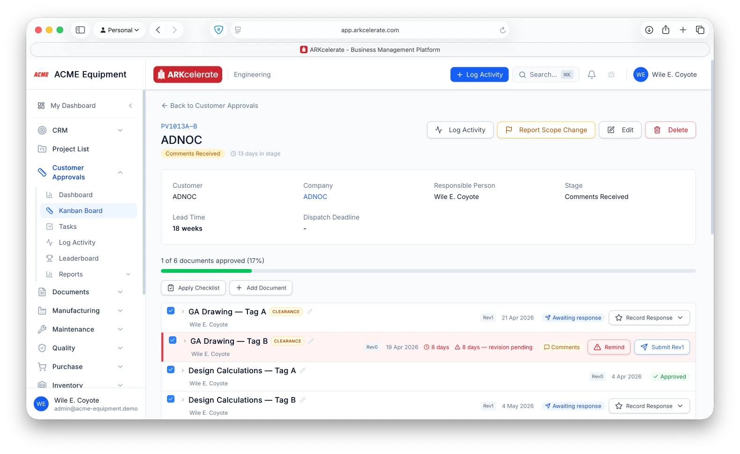Click the Remind button for Tag B
The width and height of the screenshot is (740, 454).
[609, 347]
